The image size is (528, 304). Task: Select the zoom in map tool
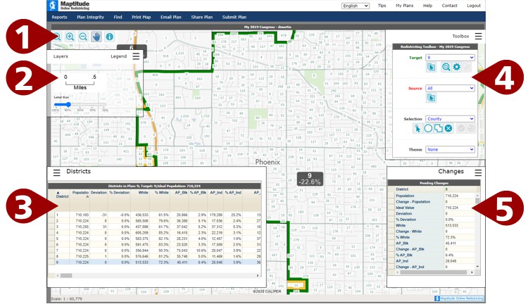pos(70,37)
